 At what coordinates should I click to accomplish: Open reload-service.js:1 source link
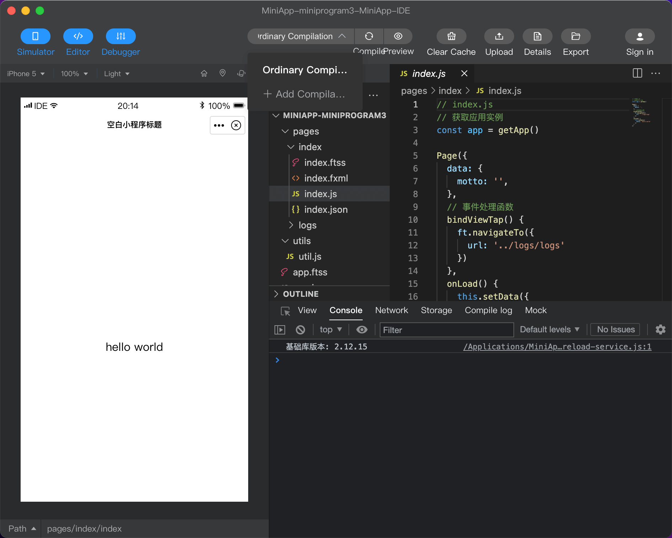tap(557, 347)
